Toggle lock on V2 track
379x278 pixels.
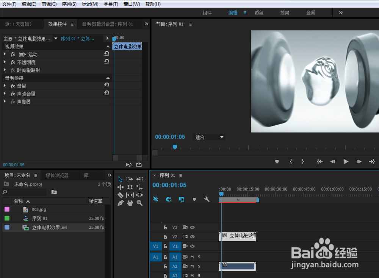tap(165, 237)
